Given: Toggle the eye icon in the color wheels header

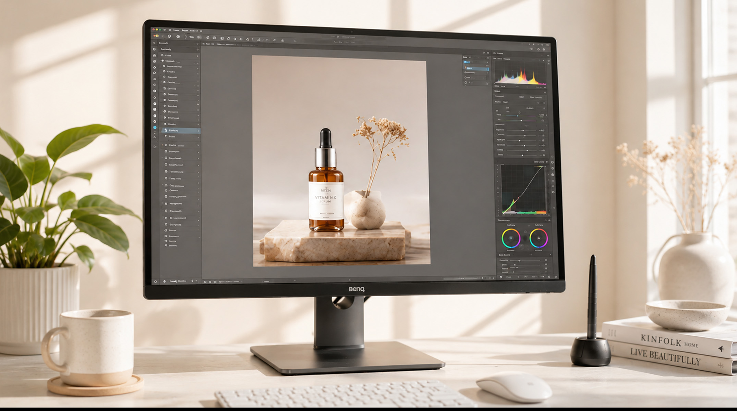Looking at the screenshot, I should click(549, 220).
